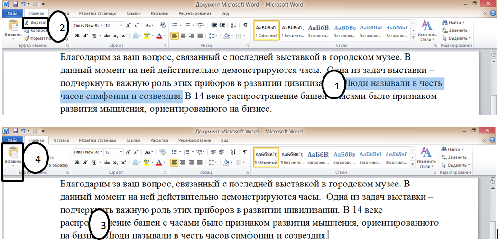
Task: Toggle paragraph marks (¶) in upper window
Action: click(x=245, y=26)
